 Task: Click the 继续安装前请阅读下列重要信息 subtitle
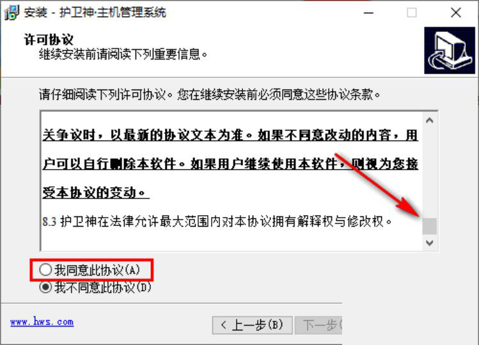tap(123, 54)
